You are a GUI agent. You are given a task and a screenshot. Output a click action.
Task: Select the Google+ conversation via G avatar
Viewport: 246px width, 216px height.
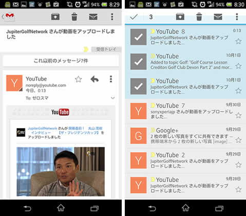coord(139,136)
